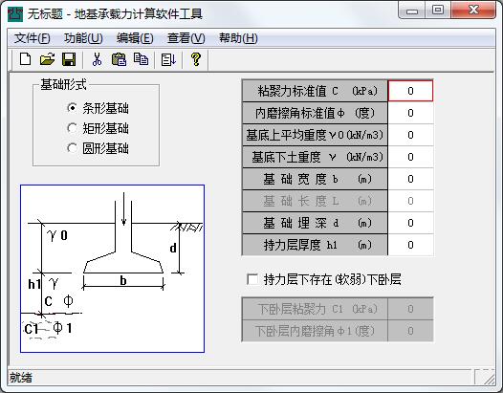Image resolution: width=503 pixels, height=393 pixels.
Task: Maximize the application window
Action: click(x=438, y=11)
